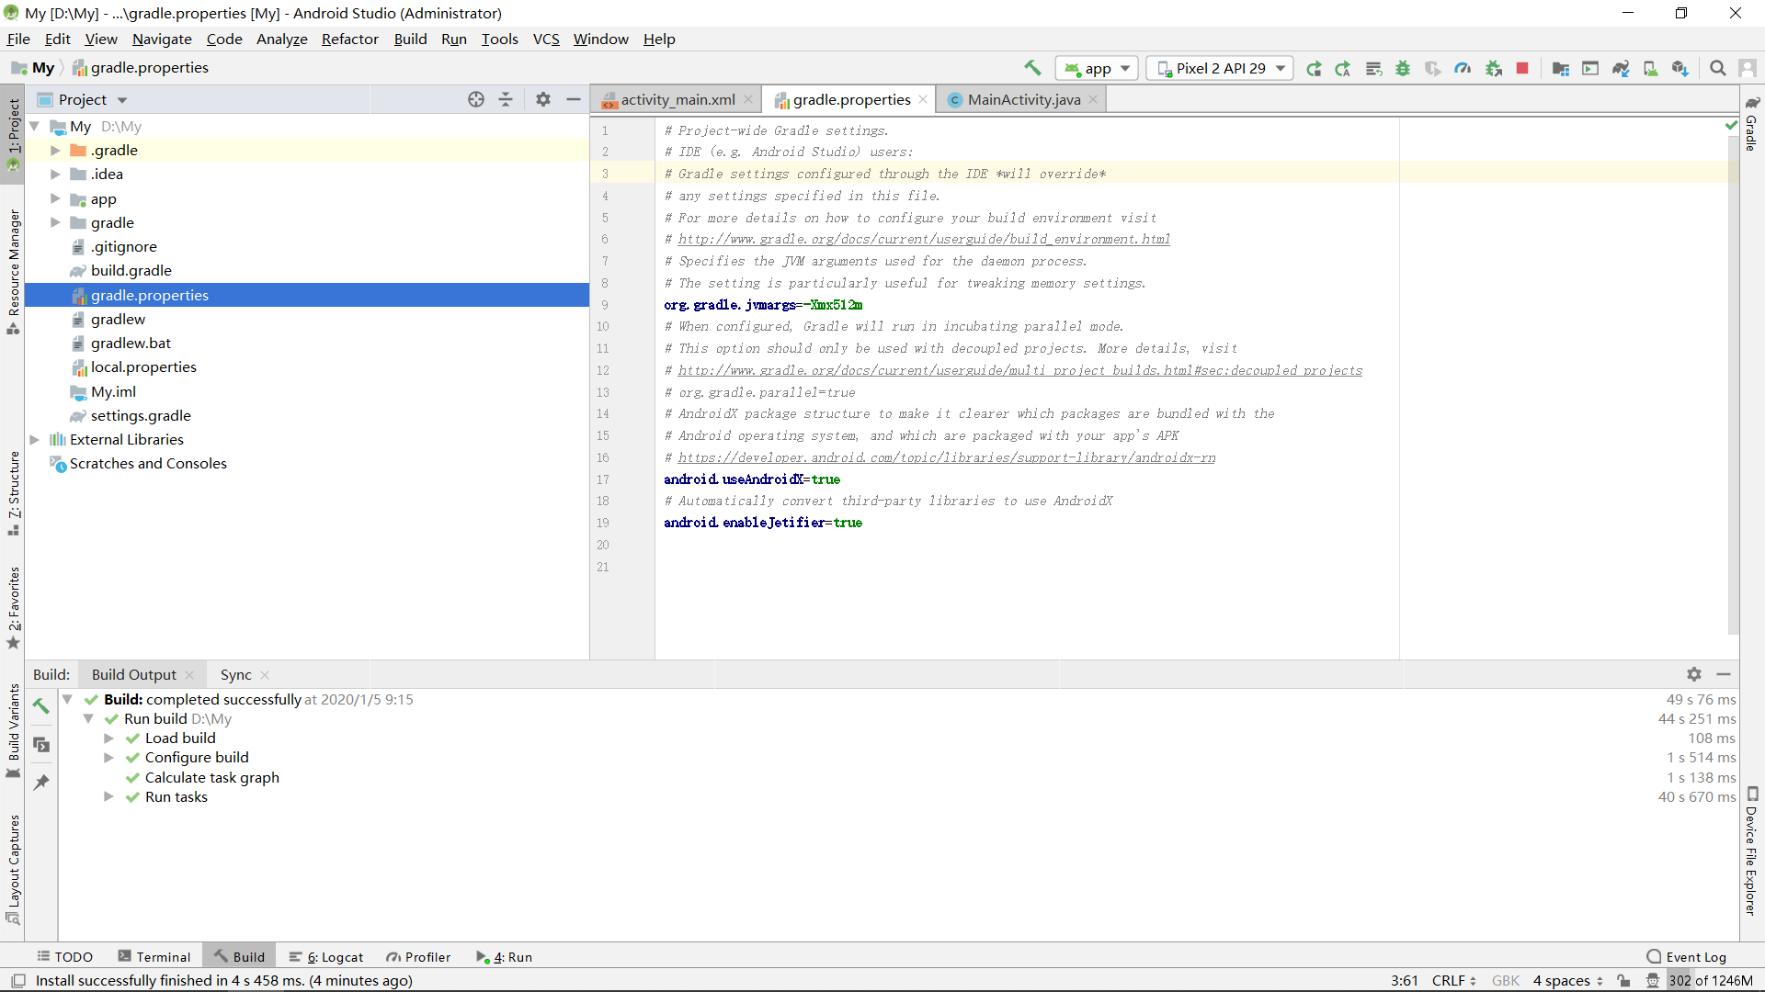Open the Event Log button
Screen dimensions: 1765x992
pos(1687,956)
